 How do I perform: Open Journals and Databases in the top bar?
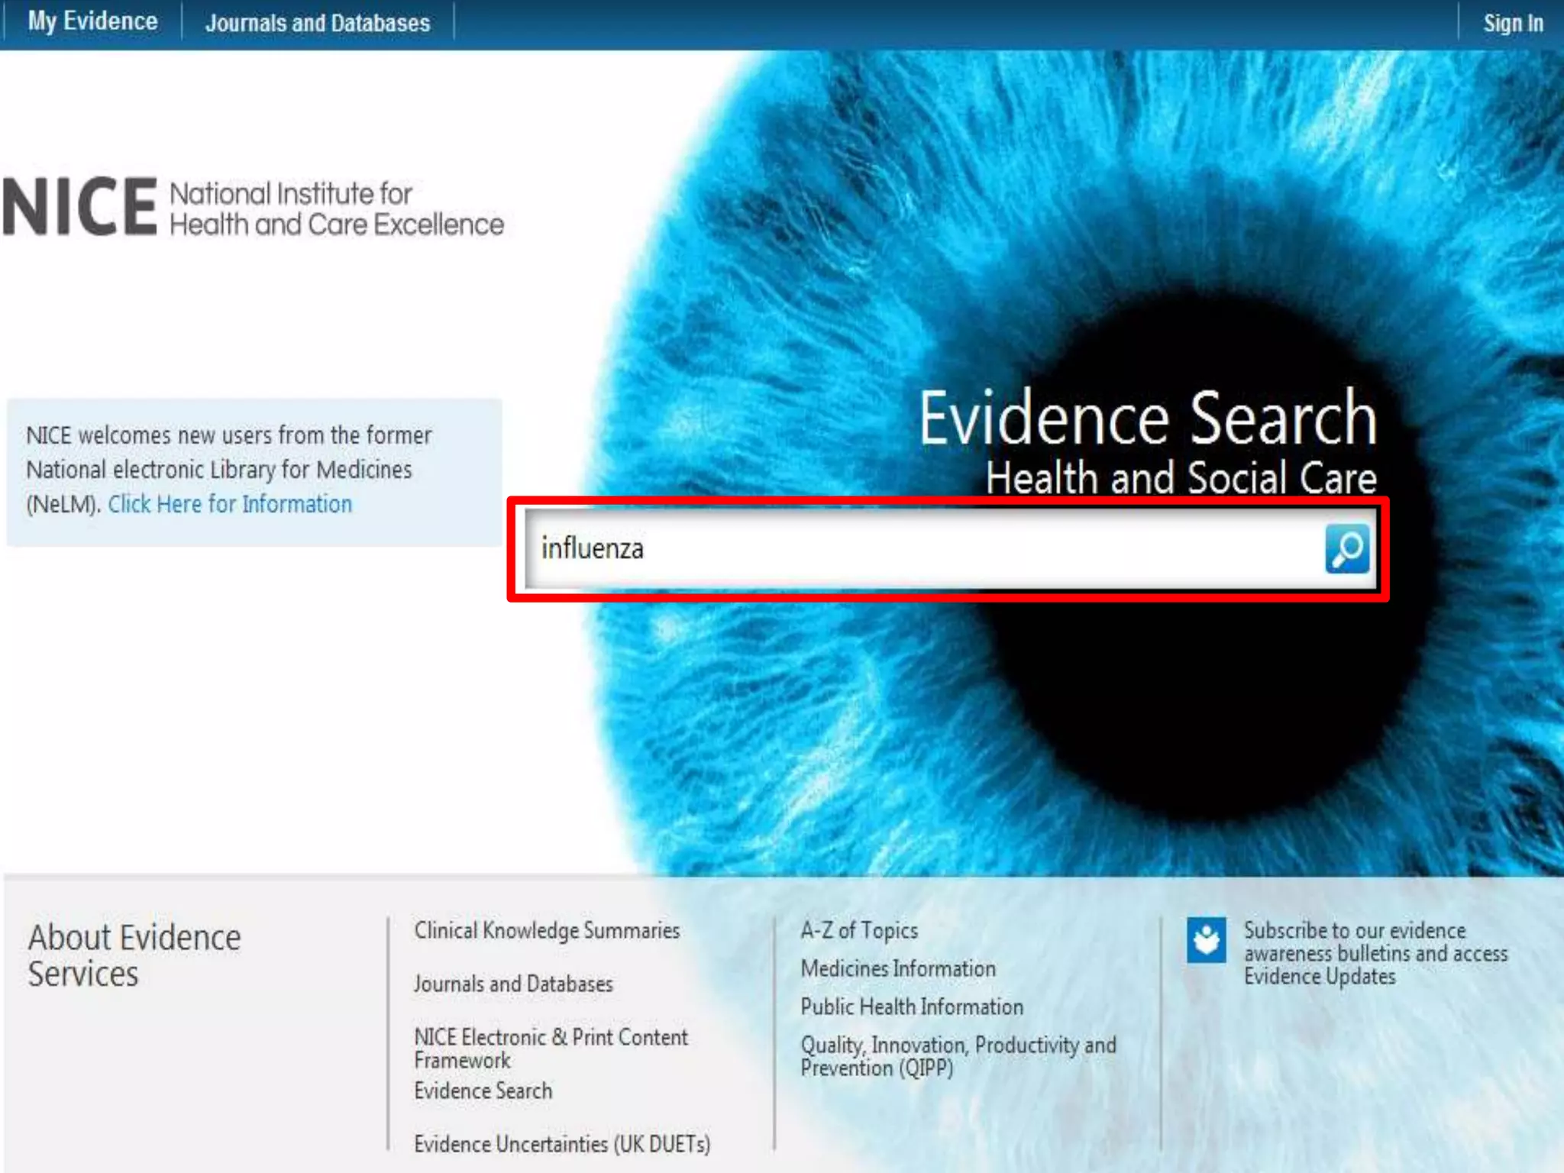[x=318, y=23]
